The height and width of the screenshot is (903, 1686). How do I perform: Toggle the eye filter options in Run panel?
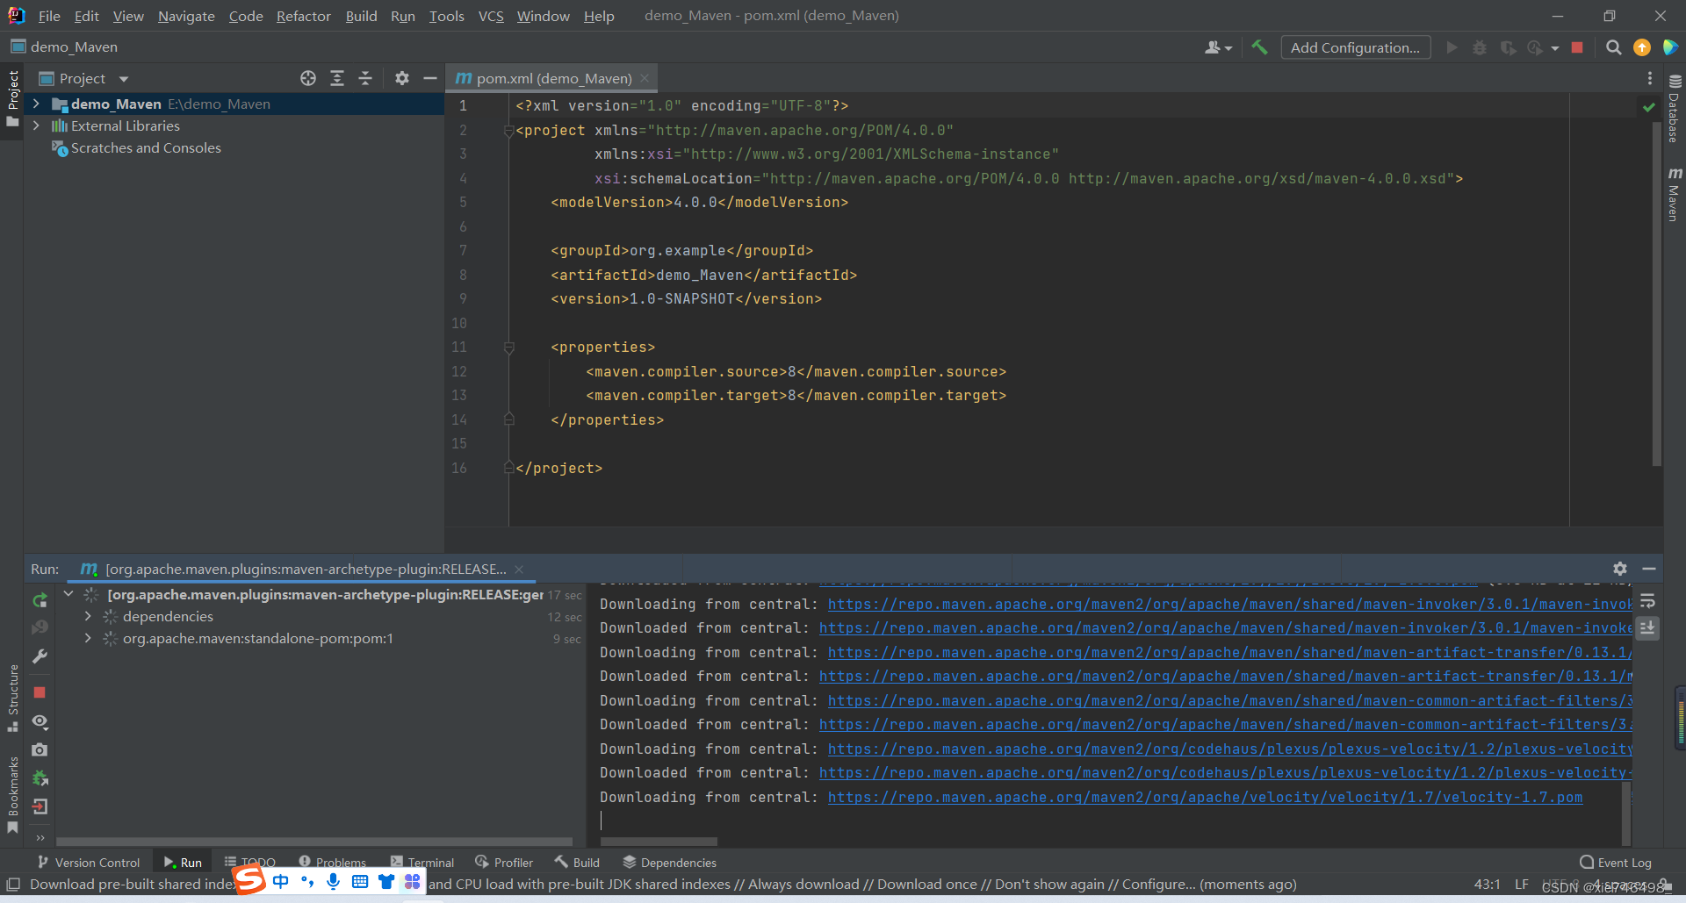pos(39,721)
